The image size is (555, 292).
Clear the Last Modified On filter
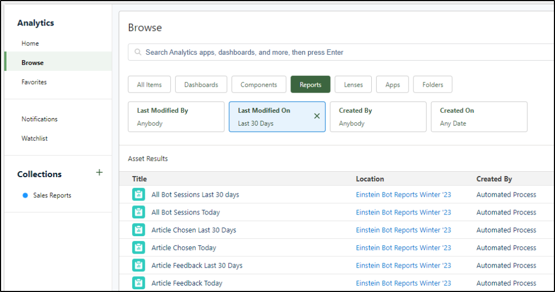(x=317, y=116)
